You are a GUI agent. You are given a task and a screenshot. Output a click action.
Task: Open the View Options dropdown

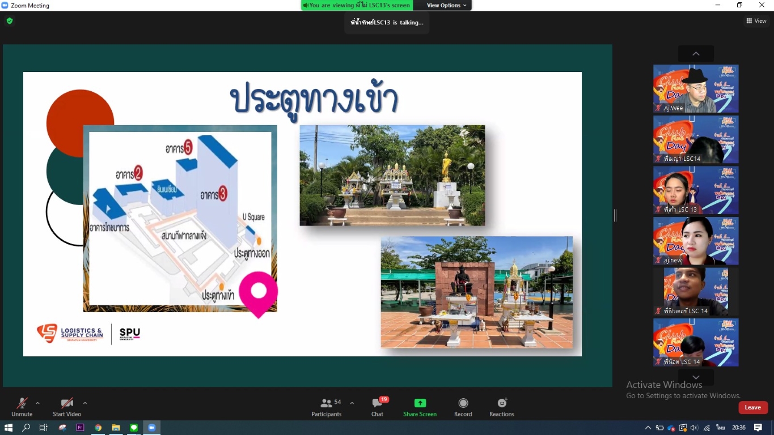pyautogui.click(x=447, y=5)
